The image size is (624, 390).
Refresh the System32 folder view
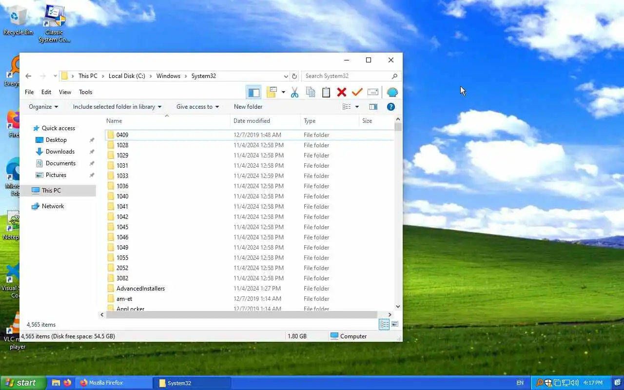point(294,76)
